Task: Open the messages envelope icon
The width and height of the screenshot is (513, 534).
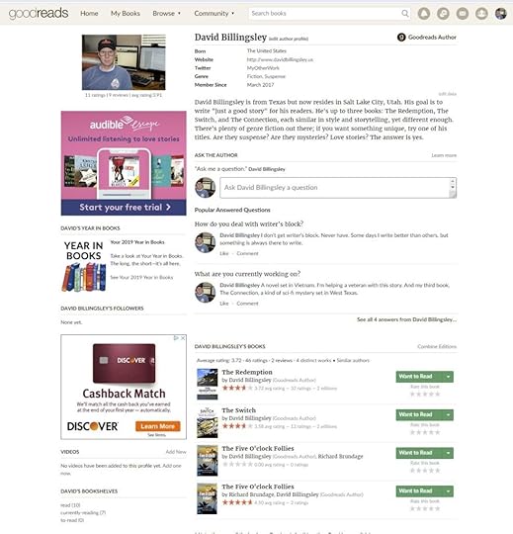Action: coord(463,14)
